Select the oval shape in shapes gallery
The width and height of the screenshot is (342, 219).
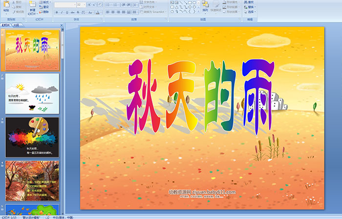194,2
